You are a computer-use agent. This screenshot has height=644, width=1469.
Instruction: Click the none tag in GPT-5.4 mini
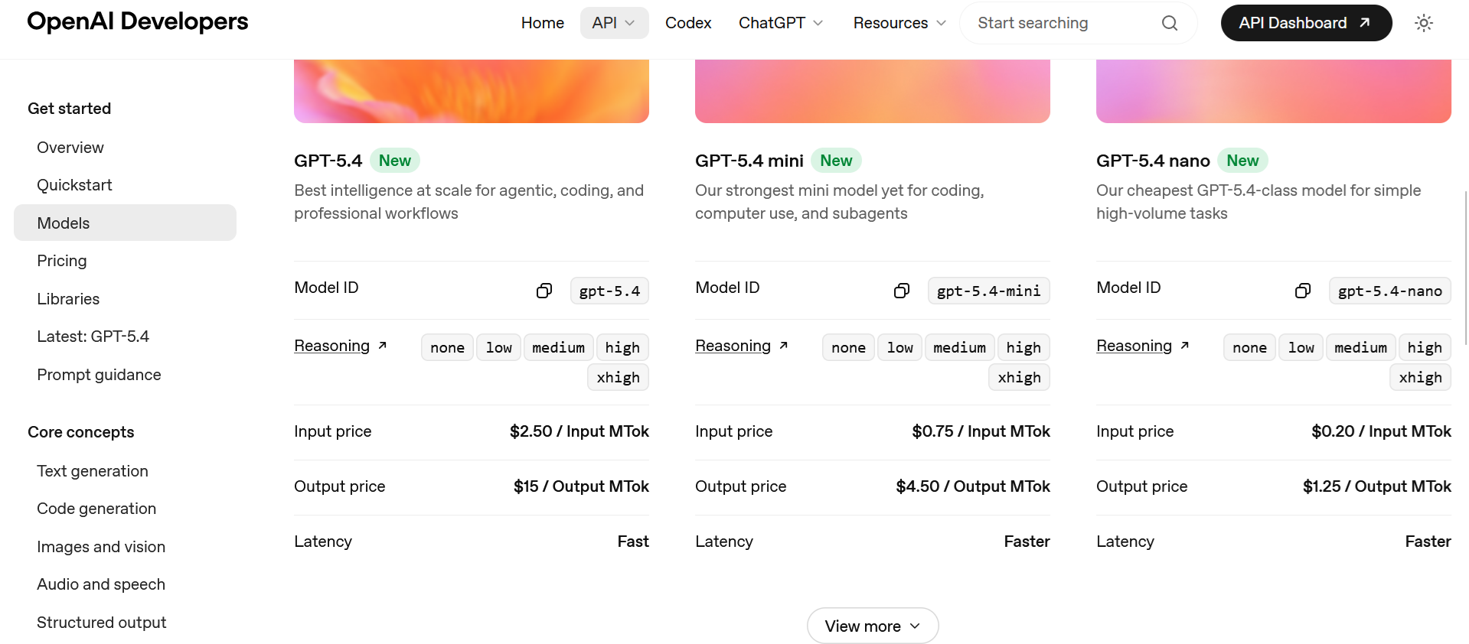[x=848, y=347]
